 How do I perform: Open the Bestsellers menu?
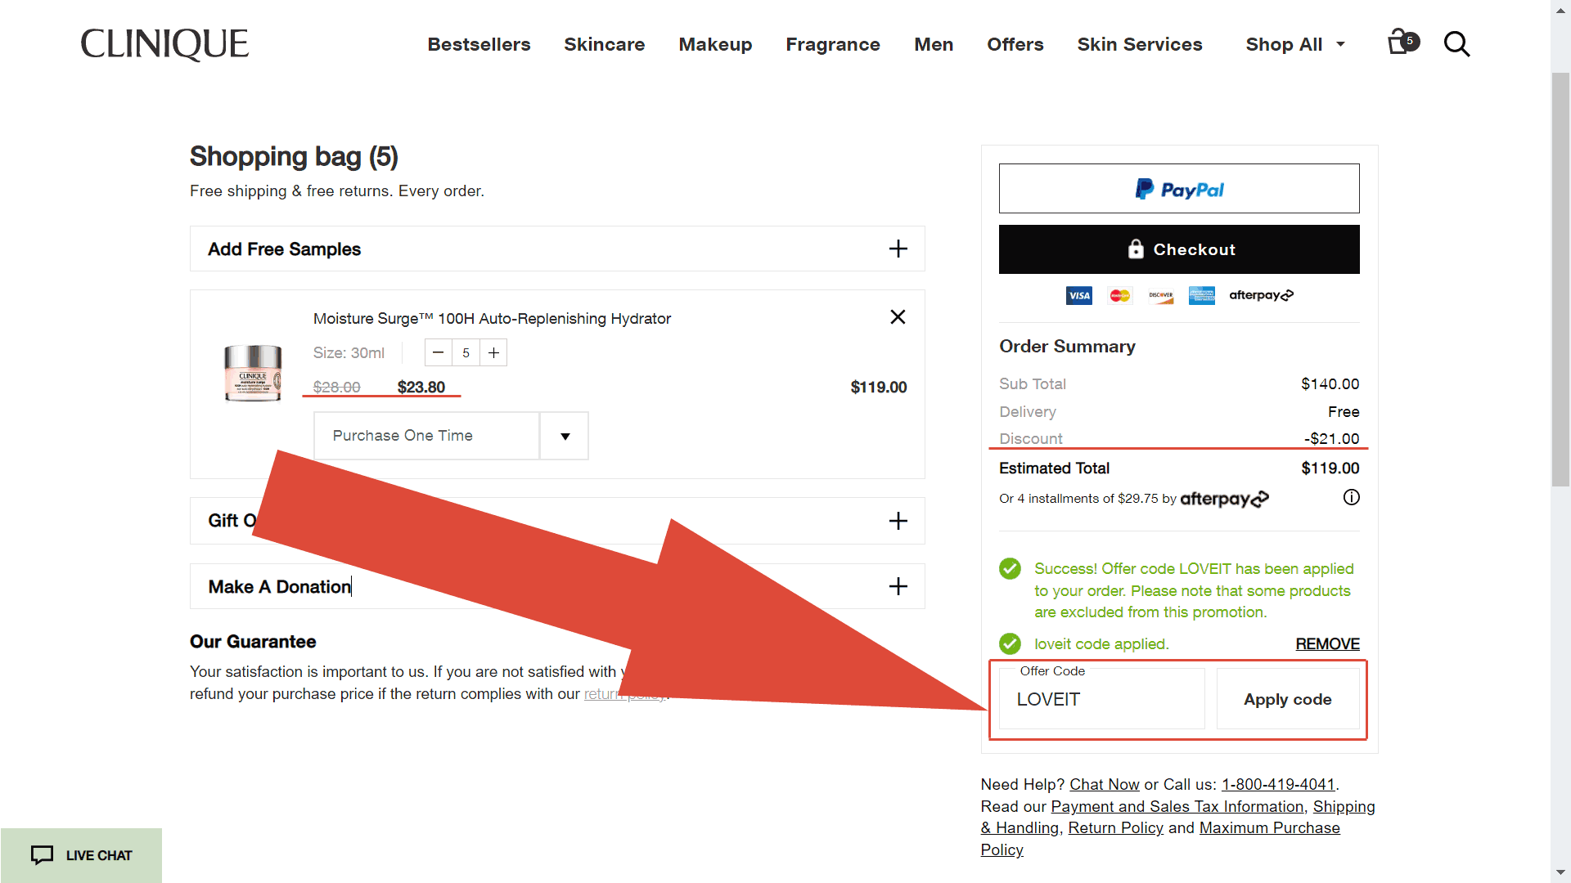(x=479, y=44)
